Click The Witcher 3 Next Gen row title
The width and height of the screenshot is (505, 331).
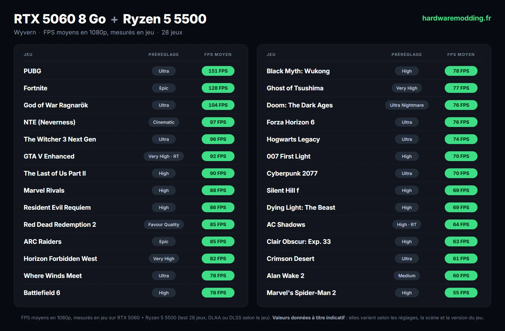tap(60, 139)
